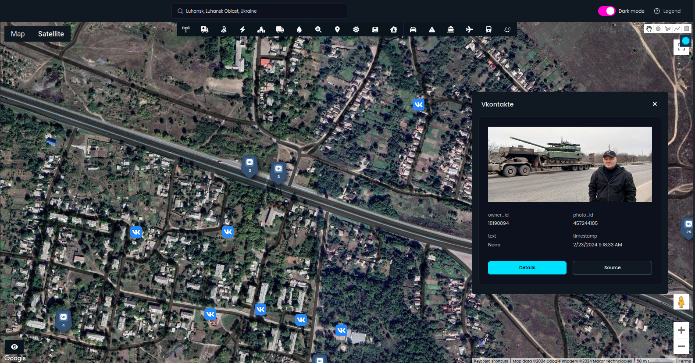Click the sun gear toolbar icon

tap(356, 29)
